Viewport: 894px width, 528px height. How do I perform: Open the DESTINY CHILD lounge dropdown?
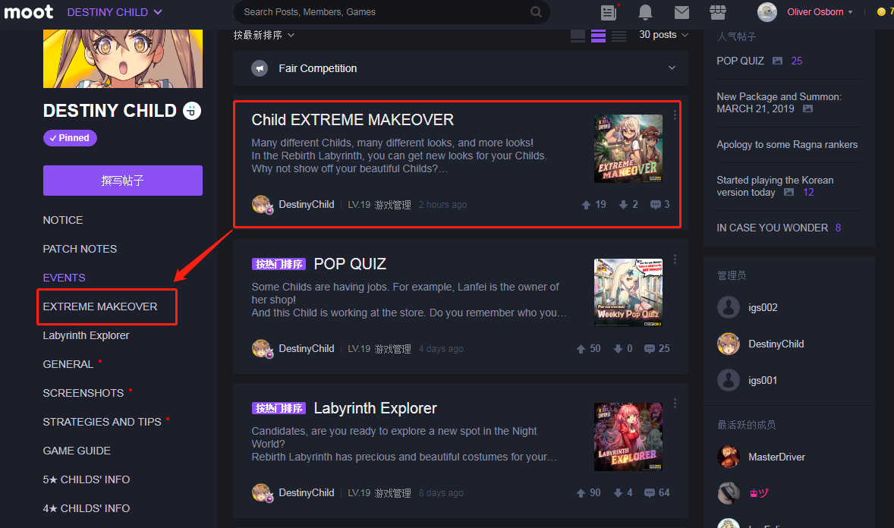coord(115,12)
